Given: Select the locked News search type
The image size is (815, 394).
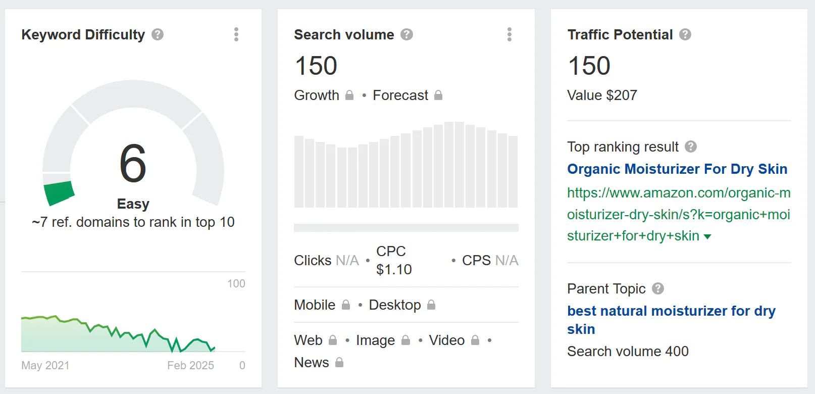Looking at the screenshot, I should [318, 362].
